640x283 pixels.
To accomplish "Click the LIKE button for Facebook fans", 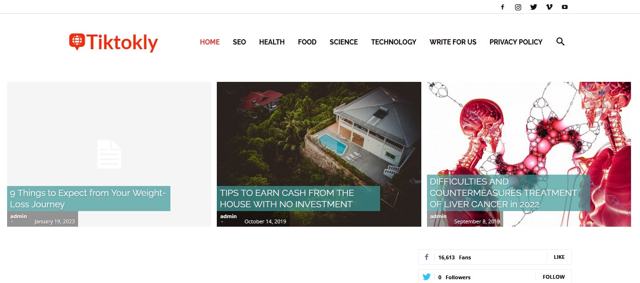I will click(559, 257).
